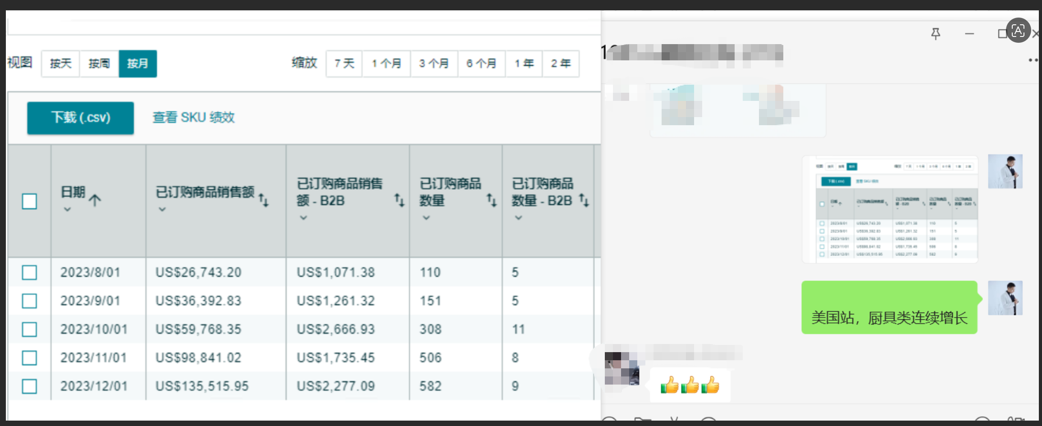
Task: Sort by 已订购商品销售额 - B2B arrows
Action: click(399, 200)
